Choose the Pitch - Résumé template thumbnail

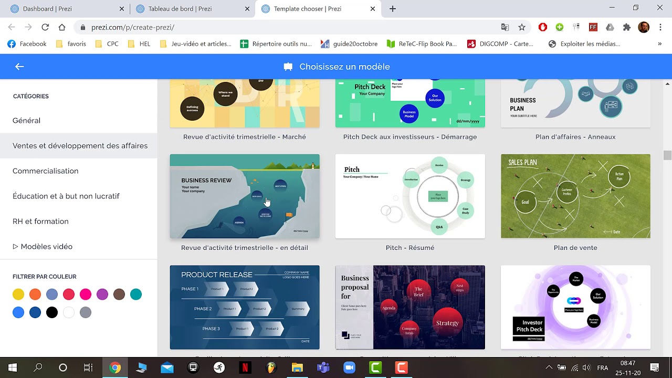pos(410,196)
